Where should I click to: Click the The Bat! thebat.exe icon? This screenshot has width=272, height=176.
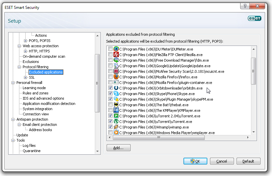(116, 105)
